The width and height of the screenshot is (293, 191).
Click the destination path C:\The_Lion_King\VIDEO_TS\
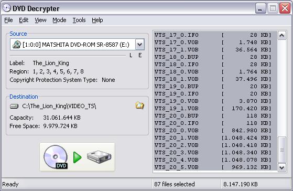59,106
